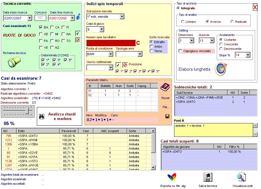This screenshot has height=189, width=261.
Task: Expand the Colpi di gioco dropdown
Action: click(x=102, y=30)
